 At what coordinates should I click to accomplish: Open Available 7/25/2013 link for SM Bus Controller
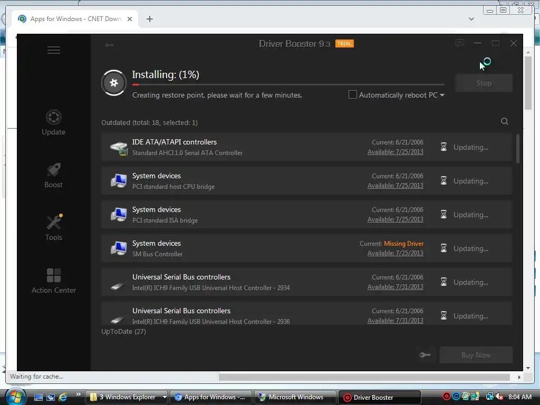click(396, 253)
